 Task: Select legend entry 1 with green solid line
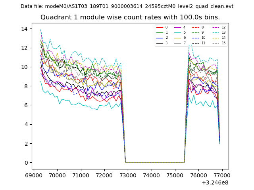click(x=162, y=32)
